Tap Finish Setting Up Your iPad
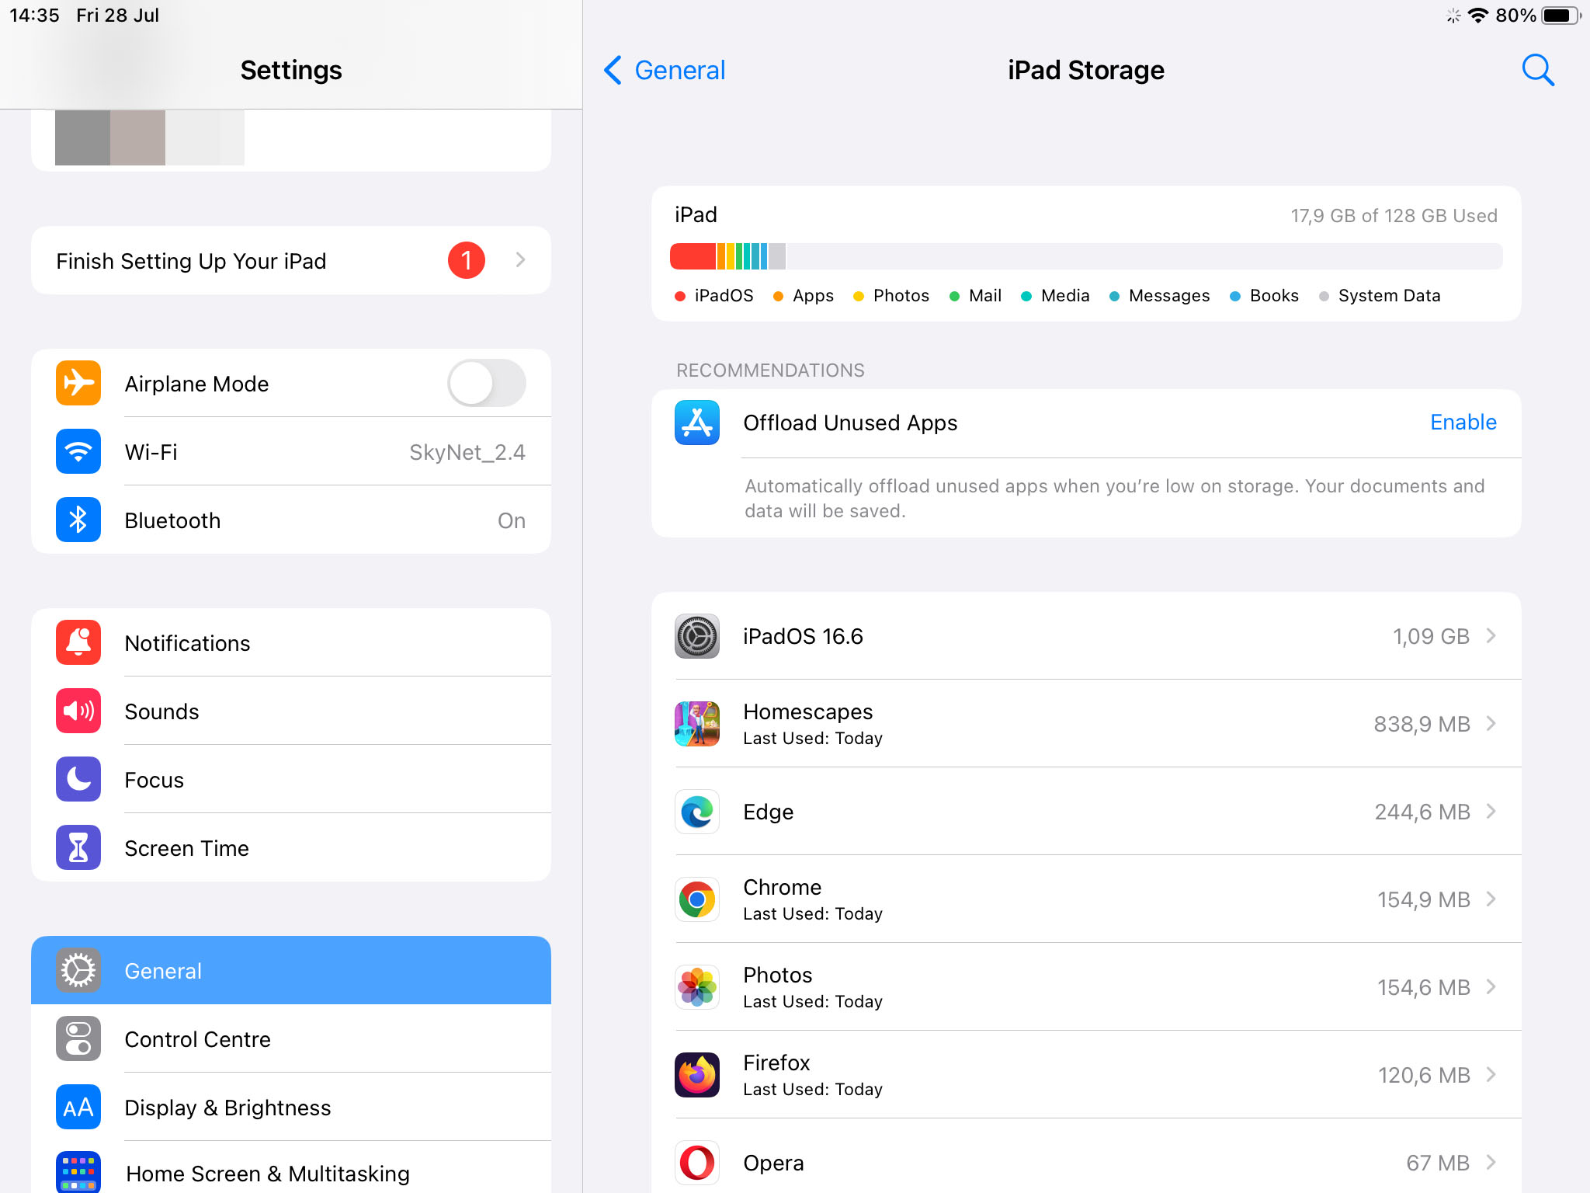Image resolution: width=1590 pixels, height=1193 pixels. click(x=291, y=260)
